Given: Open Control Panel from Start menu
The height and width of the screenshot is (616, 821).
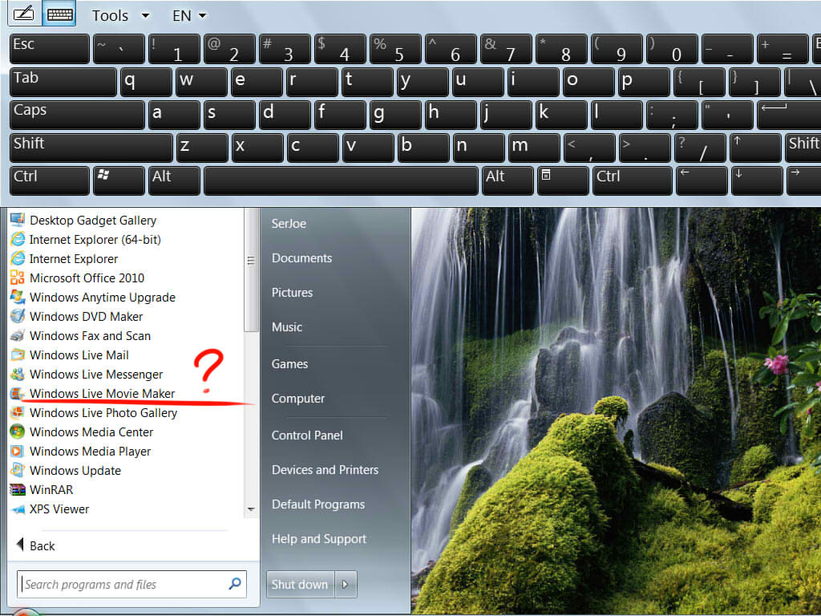Looking at the screenshot, I should (x=307, y=436).
